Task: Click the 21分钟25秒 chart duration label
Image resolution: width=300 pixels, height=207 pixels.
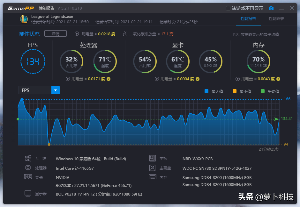Action: click(x=269, y=149)
